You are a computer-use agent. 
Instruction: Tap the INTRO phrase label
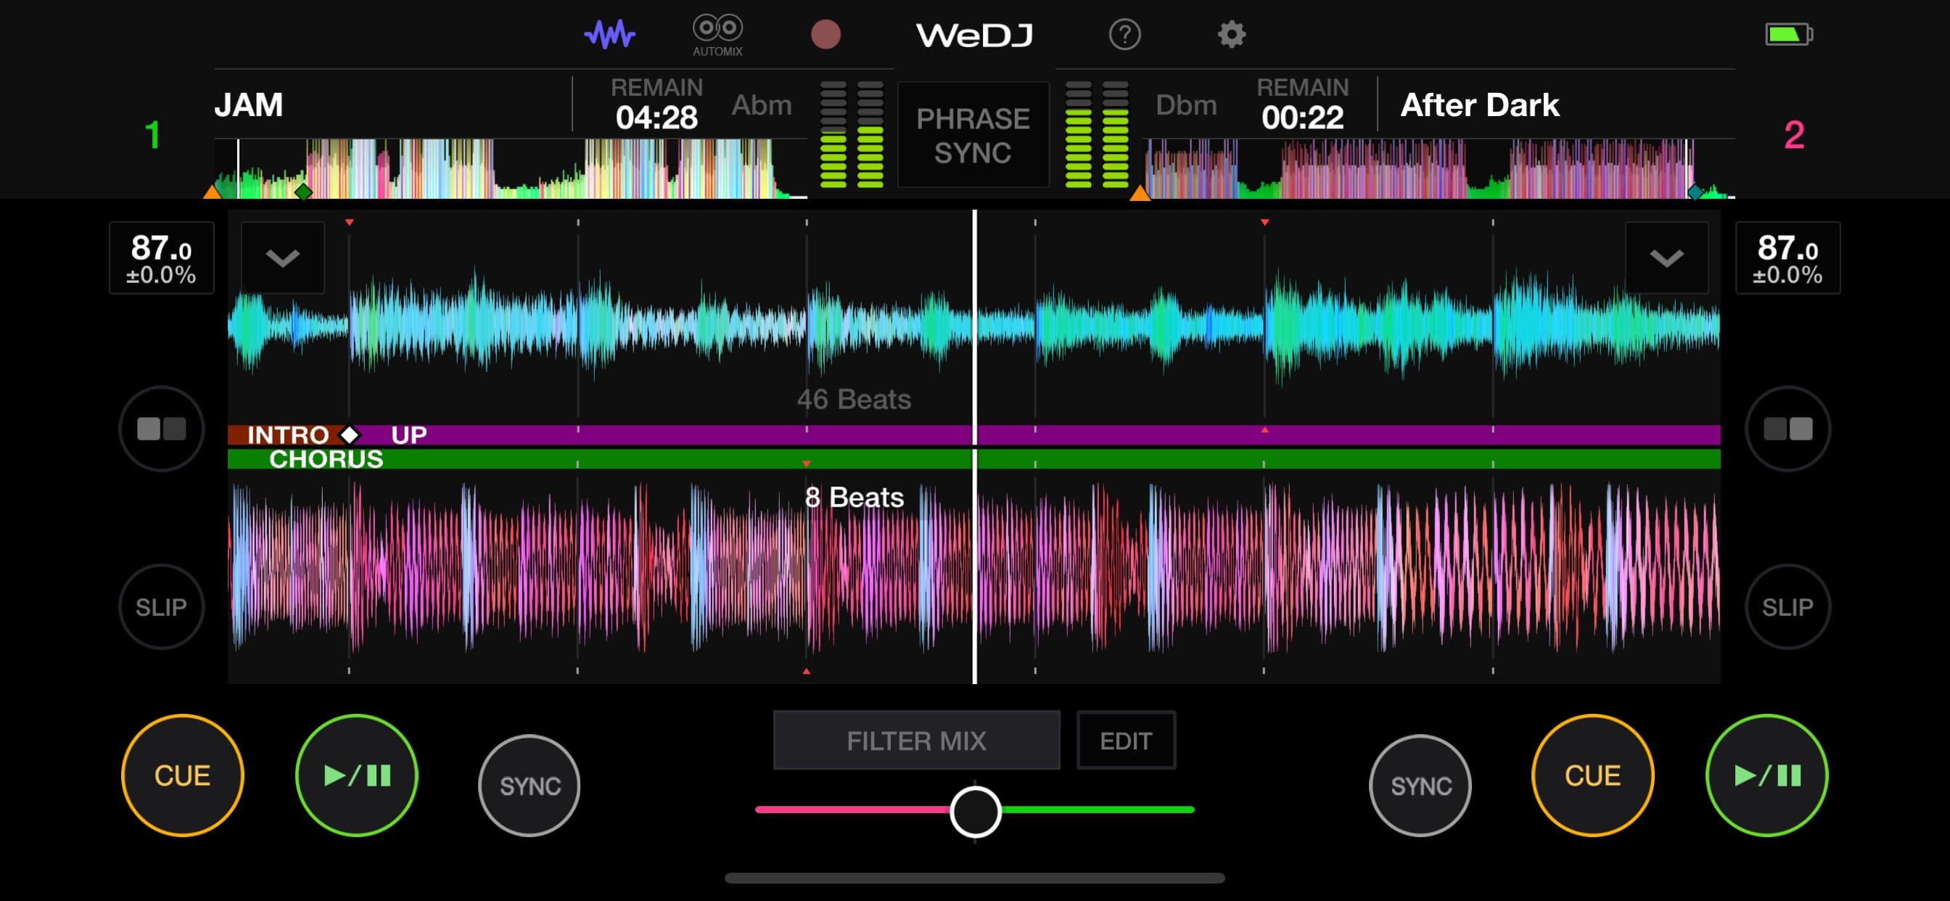[288, 435]
